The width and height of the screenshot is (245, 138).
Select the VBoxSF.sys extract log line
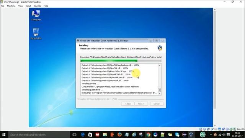[x=108, y=71]
